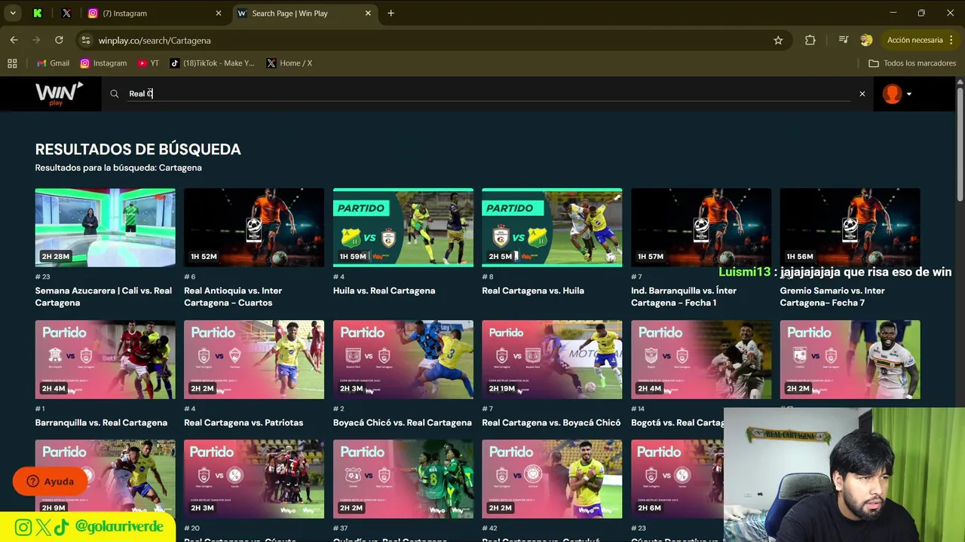Open the YT bookmark

pos(149,63)
